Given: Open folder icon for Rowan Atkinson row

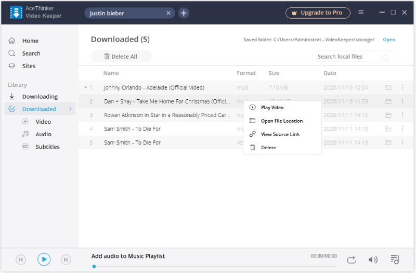Looking at the screenshot, I should 388,115.
